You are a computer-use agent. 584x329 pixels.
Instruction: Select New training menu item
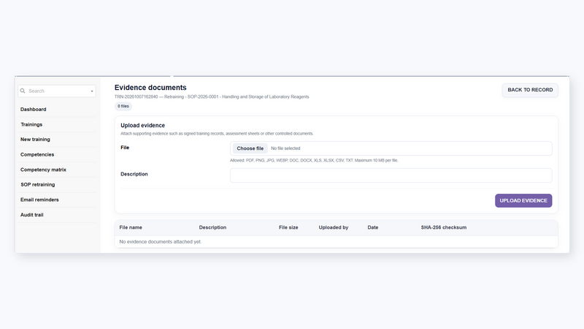click(x=35, y=140)
